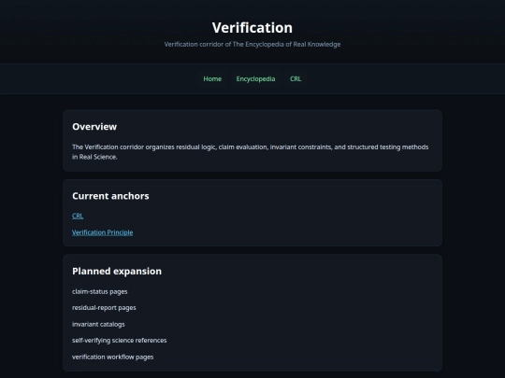Image resolution: width=505 pixels, height=378 pixels.
Task: Select 'invariant catalogs' list entry
Action: pyautogui.click(x=98, y=324)
